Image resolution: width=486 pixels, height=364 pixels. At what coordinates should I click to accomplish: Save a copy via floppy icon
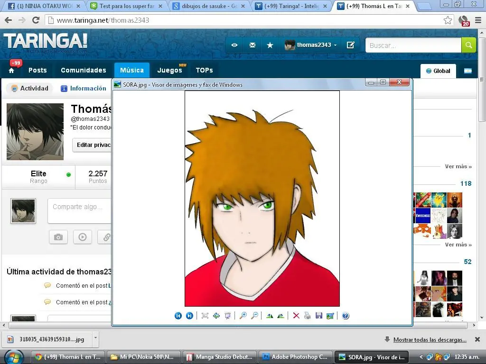coord(318,316)
